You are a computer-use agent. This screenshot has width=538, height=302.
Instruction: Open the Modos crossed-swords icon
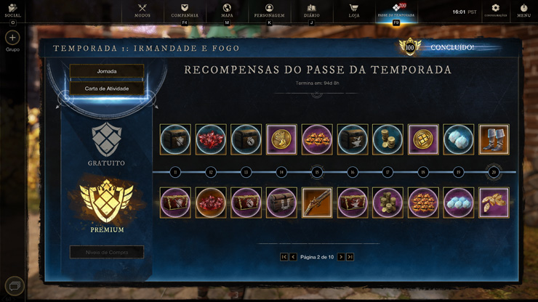(x=142, y=7)
